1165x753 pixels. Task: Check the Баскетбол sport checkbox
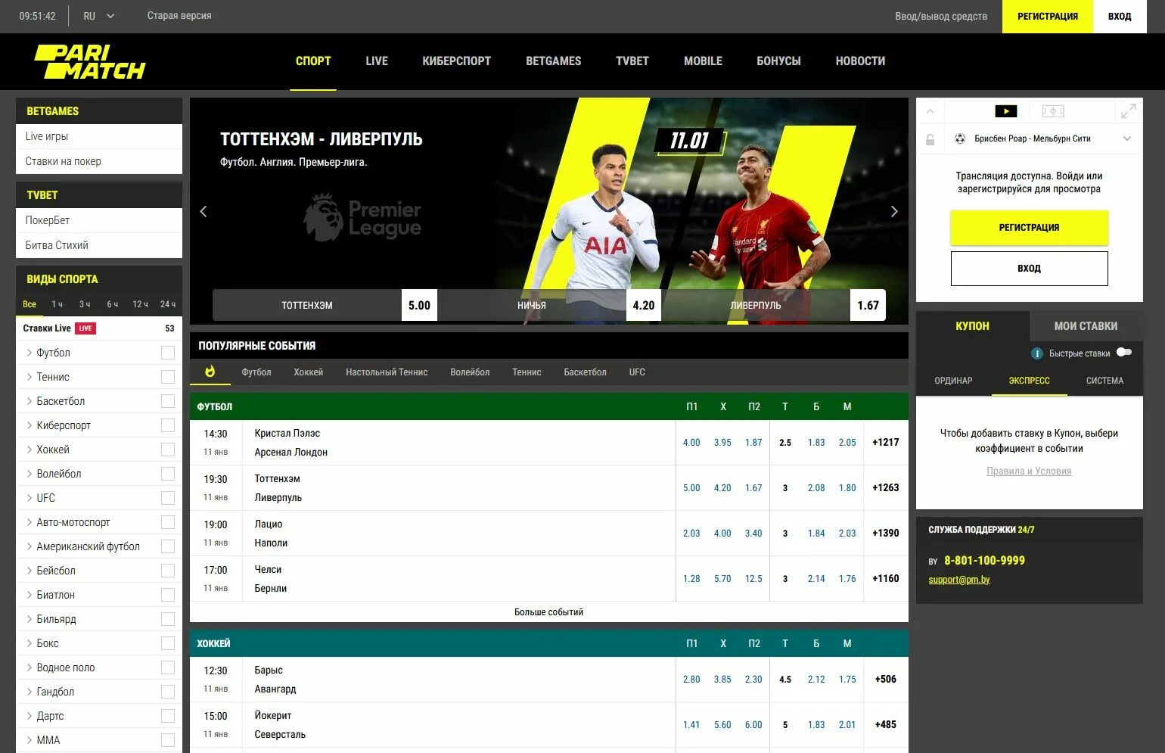pos(168,401)
